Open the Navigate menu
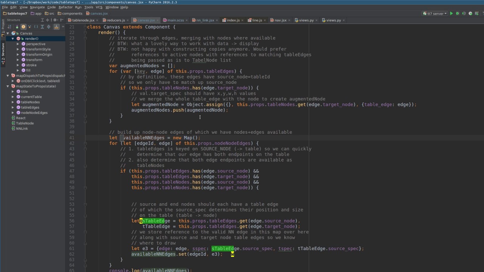Screen dimensions: 484x272 37,7
